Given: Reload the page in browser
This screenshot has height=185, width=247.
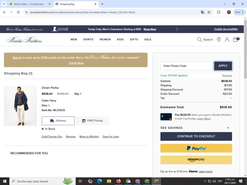Looking at the screenshot, I should click(x=18, y=12).
